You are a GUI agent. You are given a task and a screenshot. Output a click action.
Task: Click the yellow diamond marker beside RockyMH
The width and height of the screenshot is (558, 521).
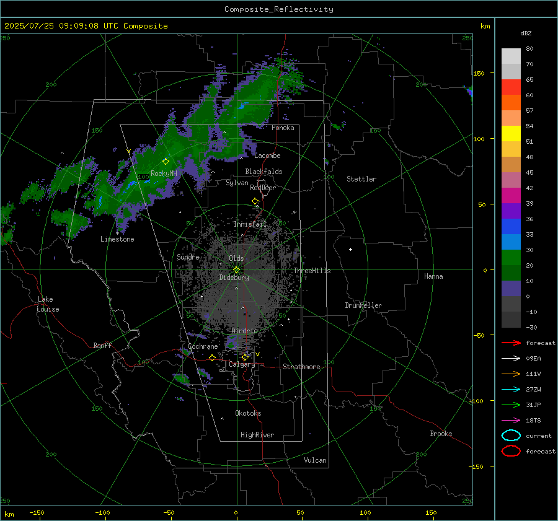coord(166,162)
